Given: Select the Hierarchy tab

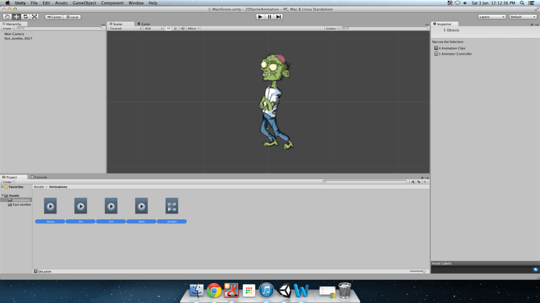Looking at the screenshot, I should pyautogui.click(x=13, y=24).
